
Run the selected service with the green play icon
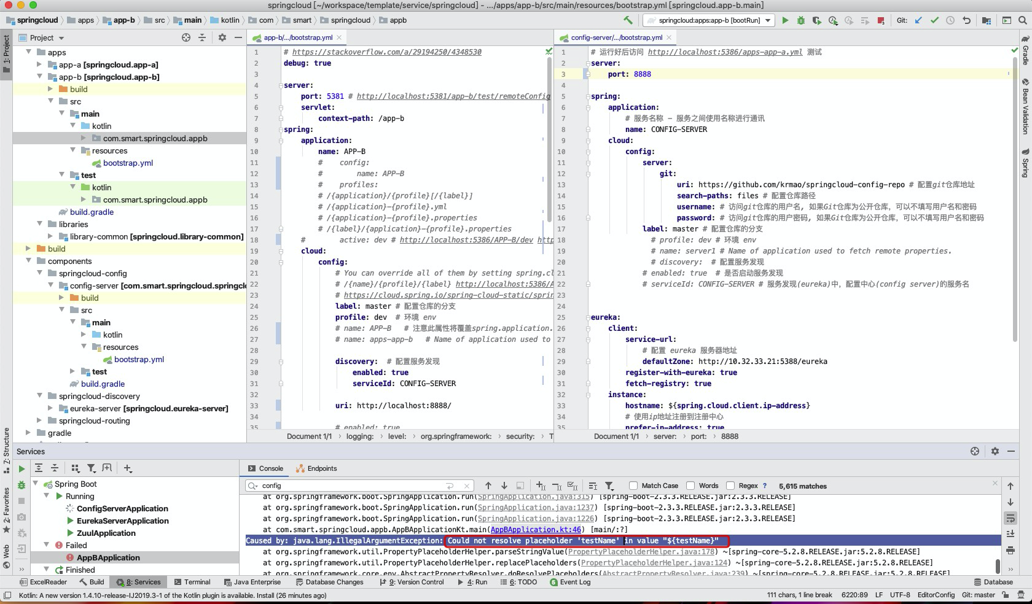tap(21, 468)
